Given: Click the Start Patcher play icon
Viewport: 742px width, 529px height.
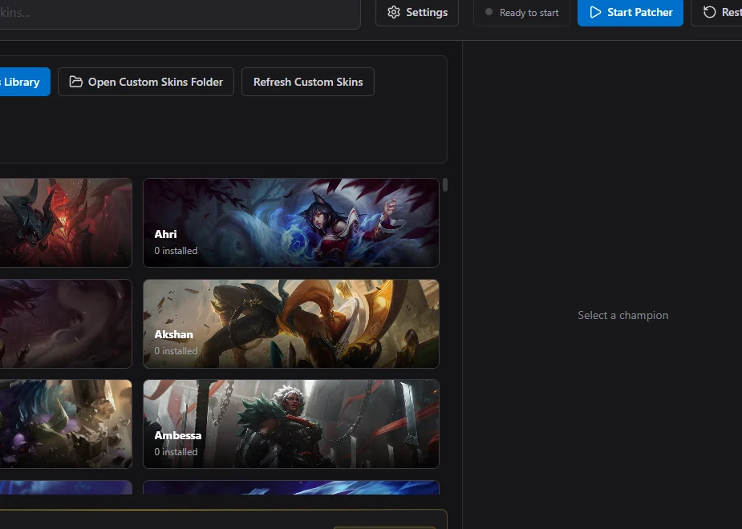Looking at the screenshot, I should pyautogui.click(x=595, y=12).
